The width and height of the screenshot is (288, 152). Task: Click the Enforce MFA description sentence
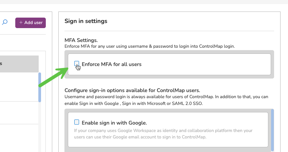(x=150, y=46)
